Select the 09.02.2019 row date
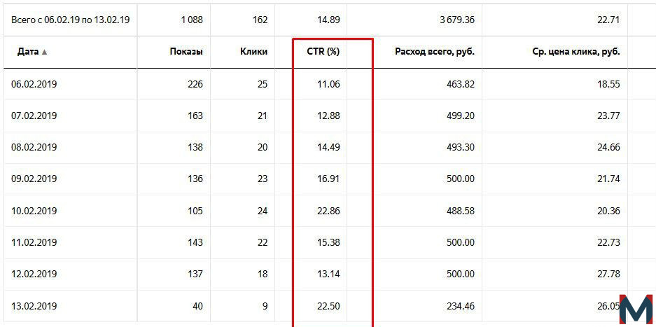Screen dimensions: 656x327 (34, 179)
